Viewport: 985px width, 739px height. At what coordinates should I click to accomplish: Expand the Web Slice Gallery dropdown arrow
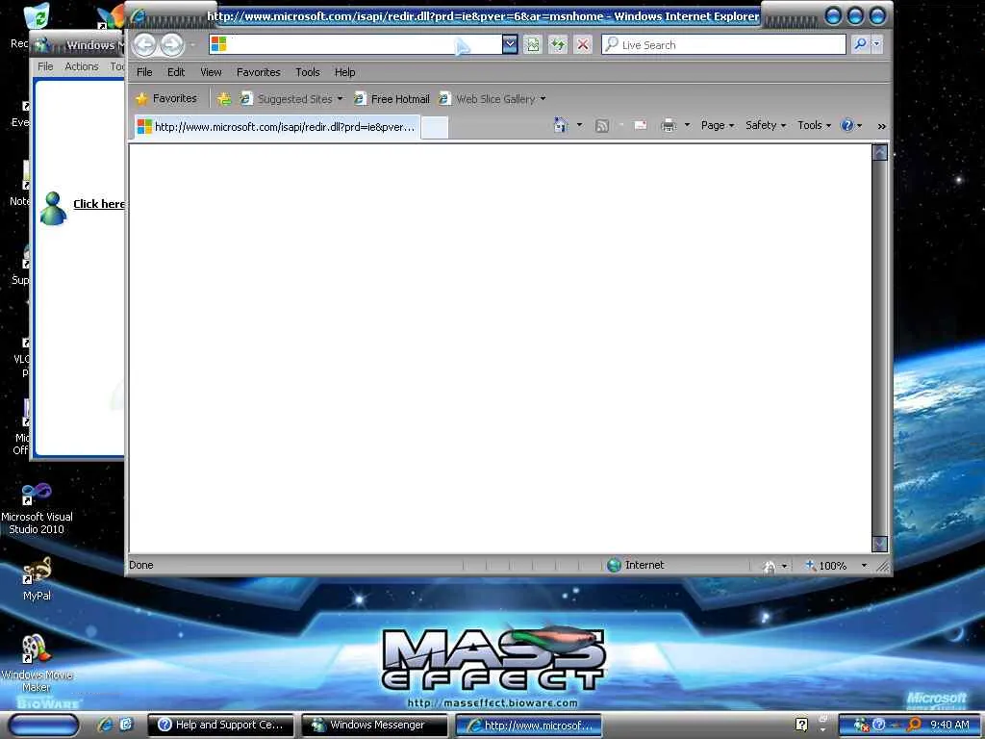(x=543, y=99)
